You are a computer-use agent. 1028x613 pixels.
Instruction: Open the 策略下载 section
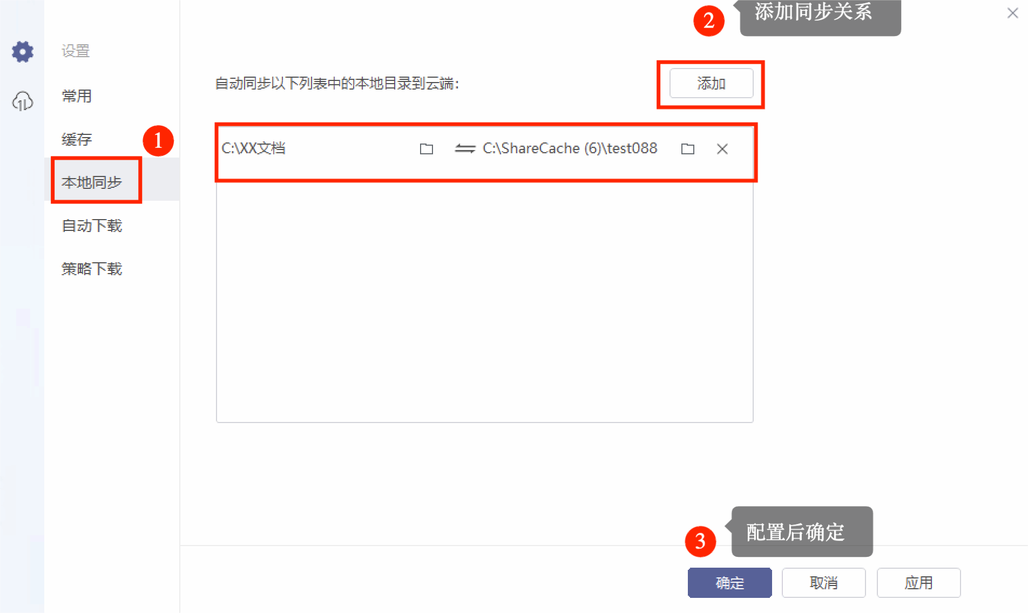pos(92,269)
